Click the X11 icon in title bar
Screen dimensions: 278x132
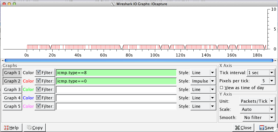click(x=113, y=4)
